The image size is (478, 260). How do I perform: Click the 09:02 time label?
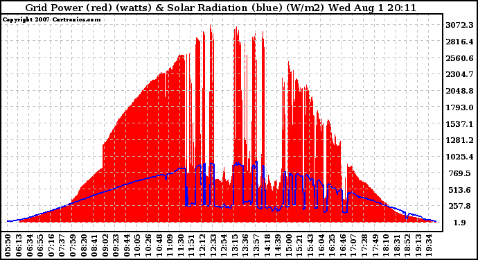pyautogui.click(x=105, y=245)
